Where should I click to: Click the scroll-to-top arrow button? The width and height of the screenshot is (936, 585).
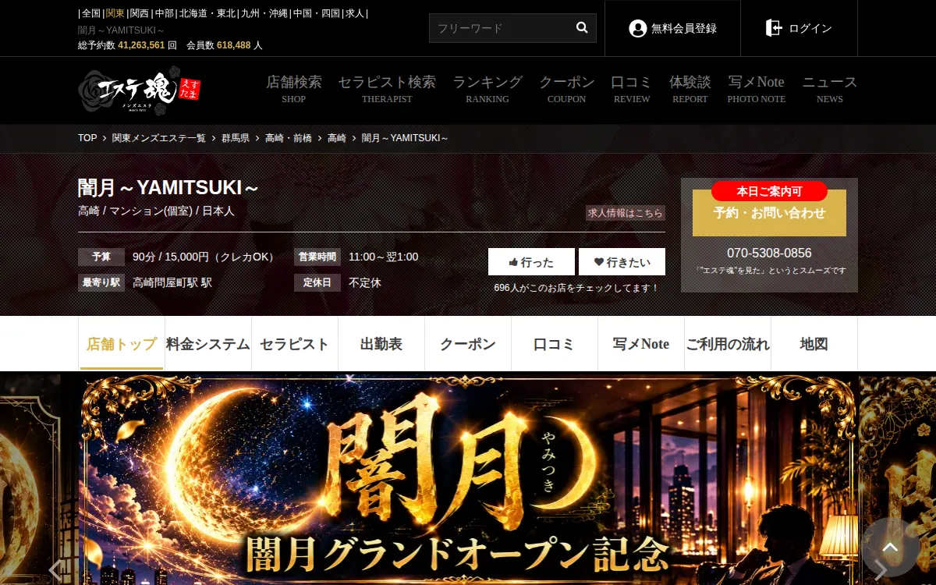tap(890, 547)
